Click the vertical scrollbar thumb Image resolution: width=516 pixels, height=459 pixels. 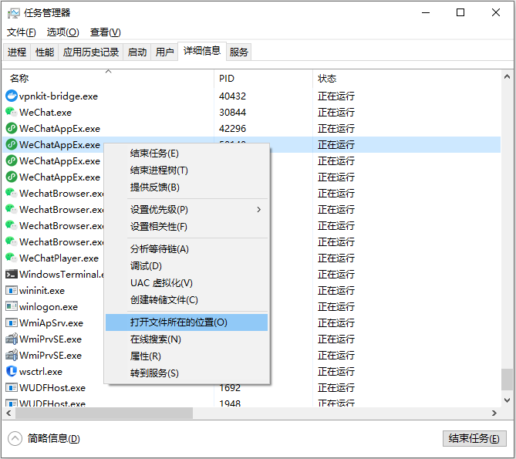coord(507,380)
